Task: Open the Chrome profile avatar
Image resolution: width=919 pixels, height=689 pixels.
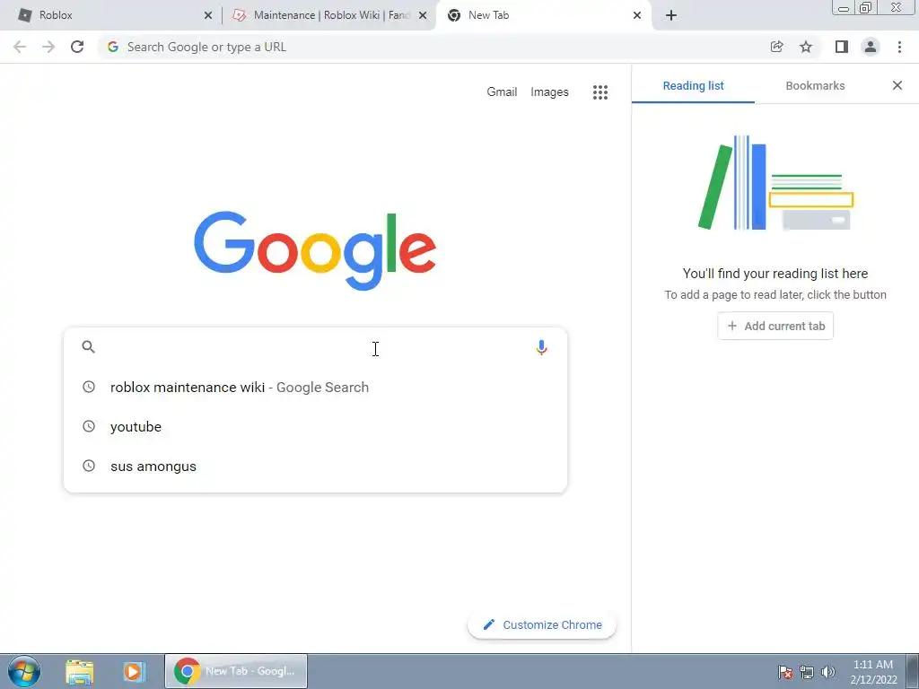Action: click(871, 47)
